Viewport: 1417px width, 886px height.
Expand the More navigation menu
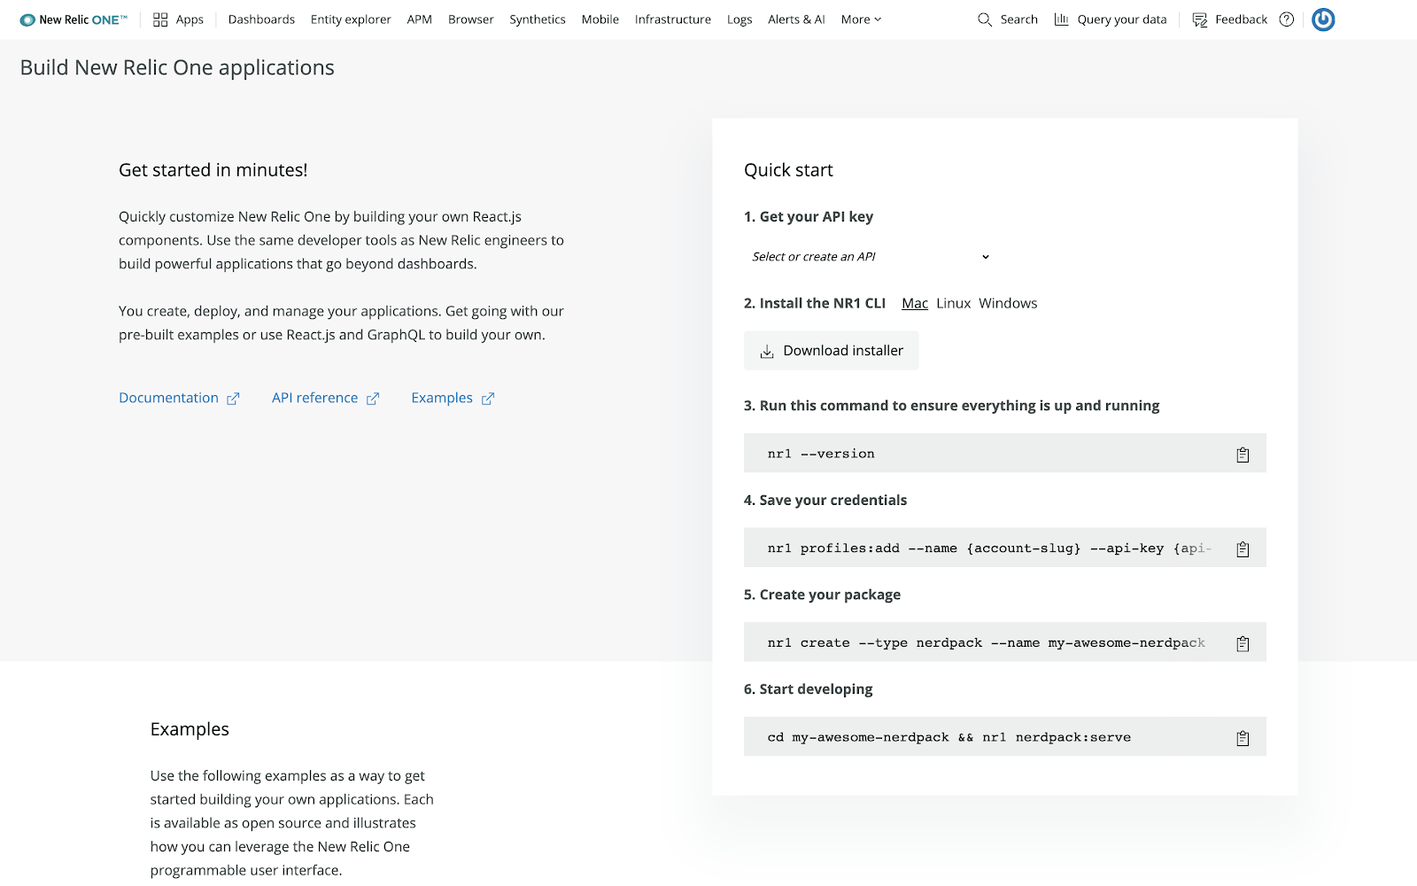point(859,19)
